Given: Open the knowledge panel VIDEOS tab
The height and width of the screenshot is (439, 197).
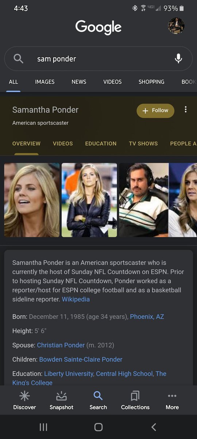Looking at the screenshot, I should click(x=63, y=143).
